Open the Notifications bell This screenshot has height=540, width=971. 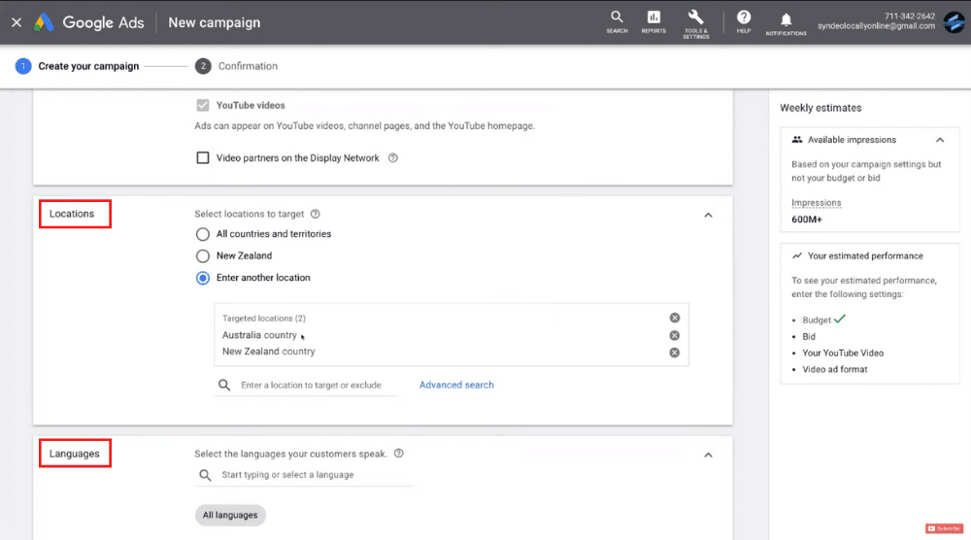786,23
